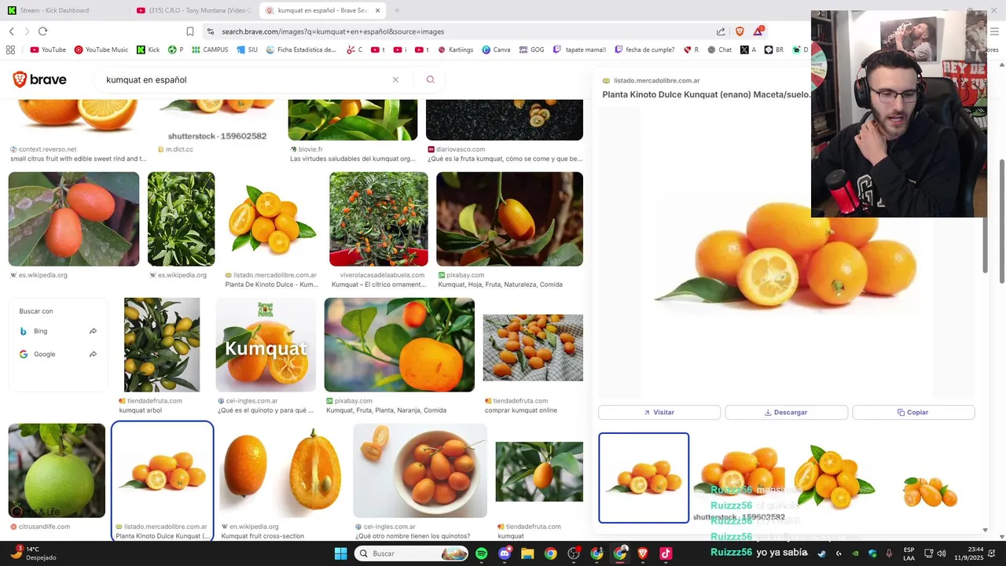The image size is (1006, 566).
Task: Click the Descargar button
Action: point(786,412)
